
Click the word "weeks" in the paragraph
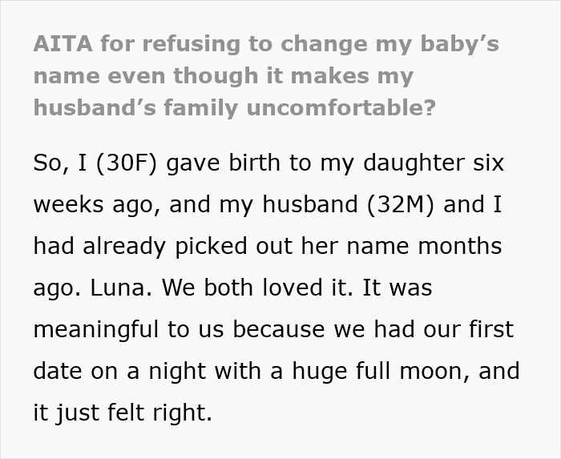click(69, 203)
